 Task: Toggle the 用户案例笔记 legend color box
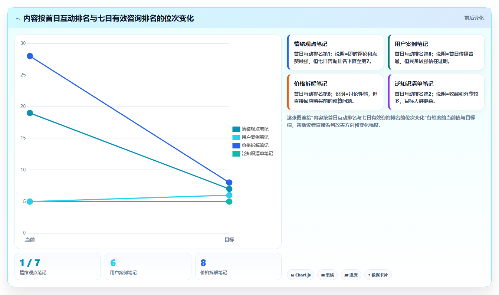pyautogui.click(x=236, y=137)
